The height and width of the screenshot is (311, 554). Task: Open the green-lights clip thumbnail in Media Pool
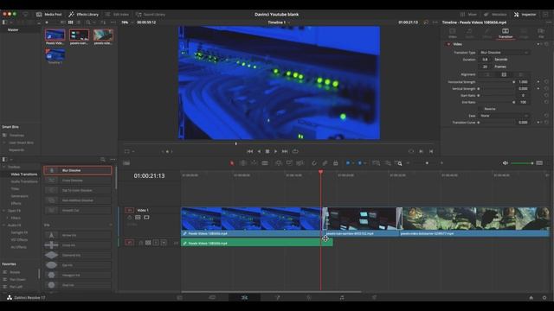[x=55, y=35]
